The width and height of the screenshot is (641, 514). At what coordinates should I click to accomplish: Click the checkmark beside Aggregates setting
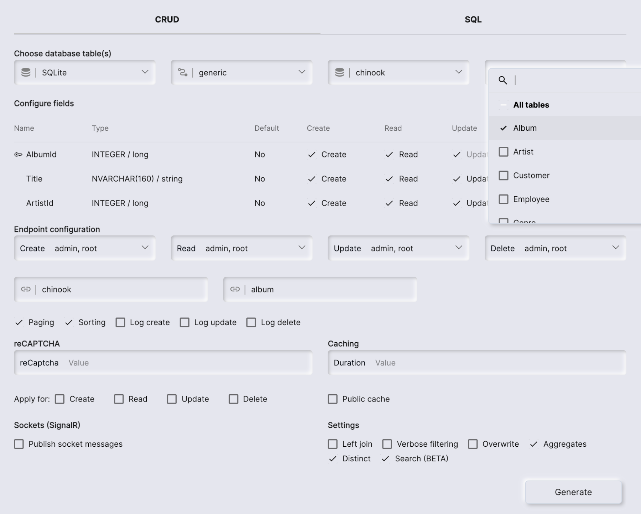pyautogui.click(x=533, y=444)
